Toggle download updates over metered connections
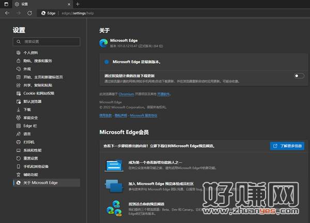 pyautogui.click(x=299, y=76)
